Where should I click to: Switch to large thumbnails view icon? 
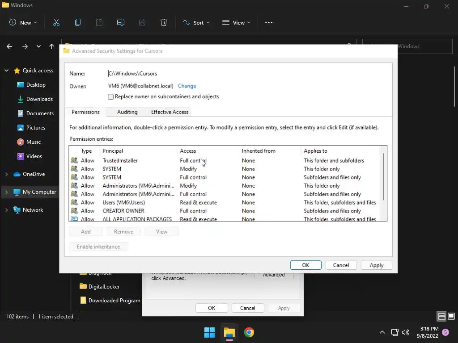point(451,316)
